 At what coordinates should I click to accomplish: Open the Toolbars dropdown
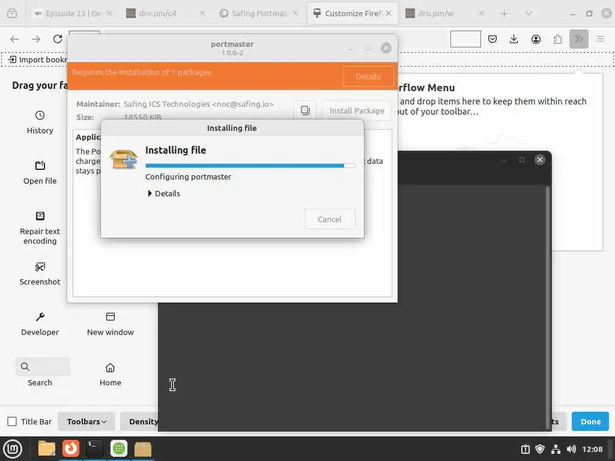click(x=86, y=421)
